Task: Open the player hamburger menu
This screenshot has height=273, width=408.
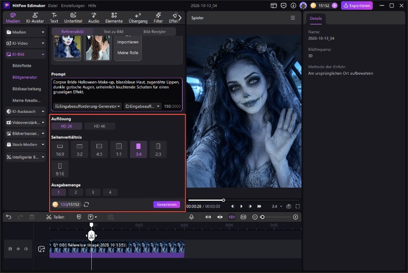Action: (x=293, y=18)
